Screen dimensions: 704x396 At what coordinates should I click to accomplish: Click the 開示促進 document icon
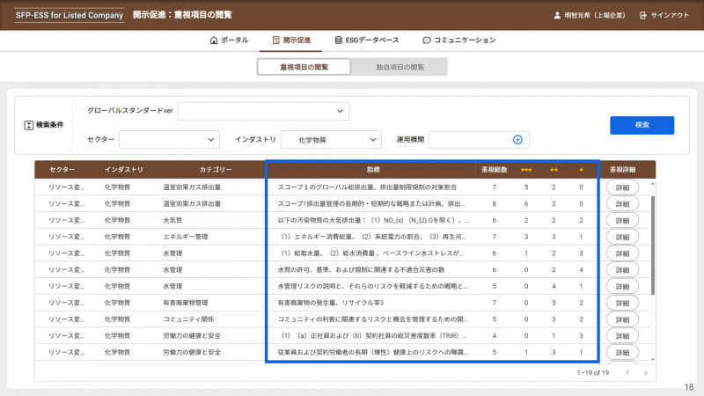pos(276,40)
